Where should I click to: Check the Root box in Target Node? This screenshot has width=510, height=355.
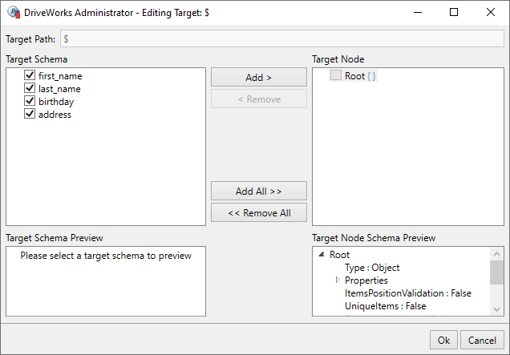click(x=336, y=76)
